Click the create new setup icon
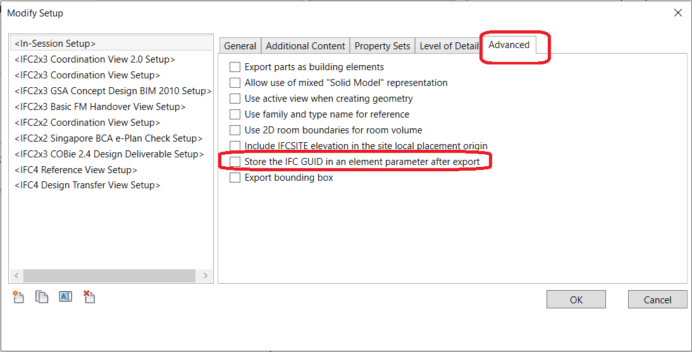 tap(18, 297)
